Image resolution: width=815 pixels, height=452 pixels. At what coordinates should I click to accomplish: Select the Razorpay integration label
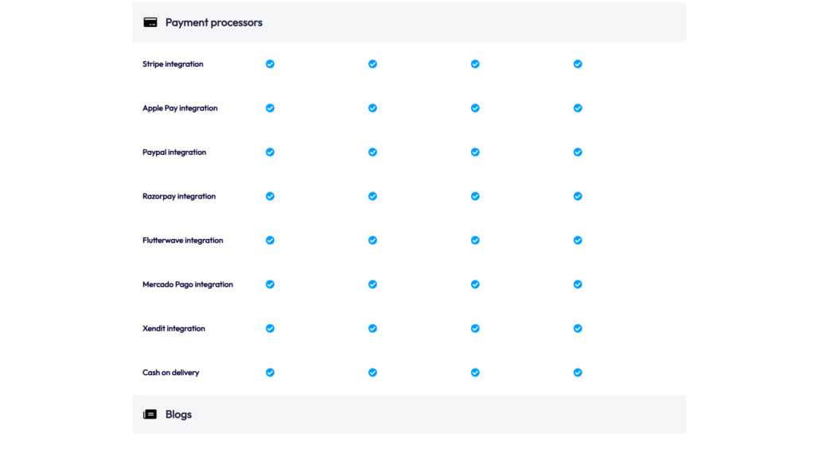coord(179,196)
